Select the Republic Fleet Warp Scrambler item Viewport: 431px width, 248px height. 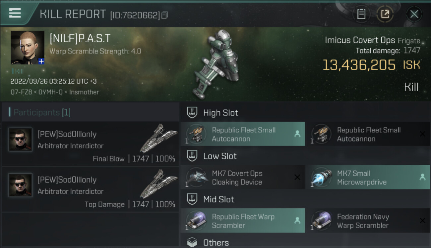pyautogui.click(x=243, y=221)
